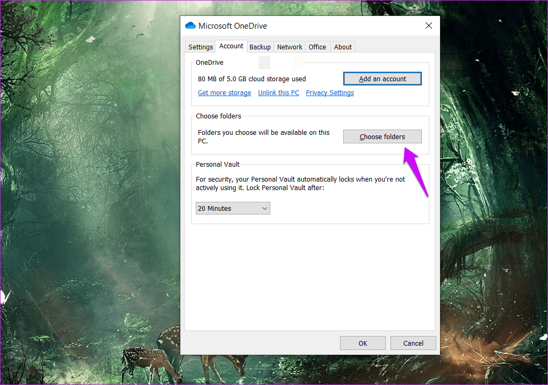Screen dimensions: 548x385
Task: Click the Add an account button
Action: pyautogui.click(x=383, y=79)
